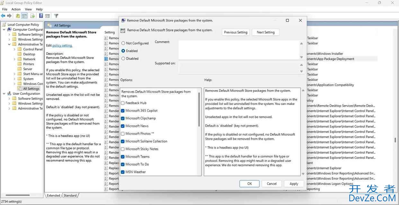Click the Back arrow in the toolbar

tap(3, 16)
